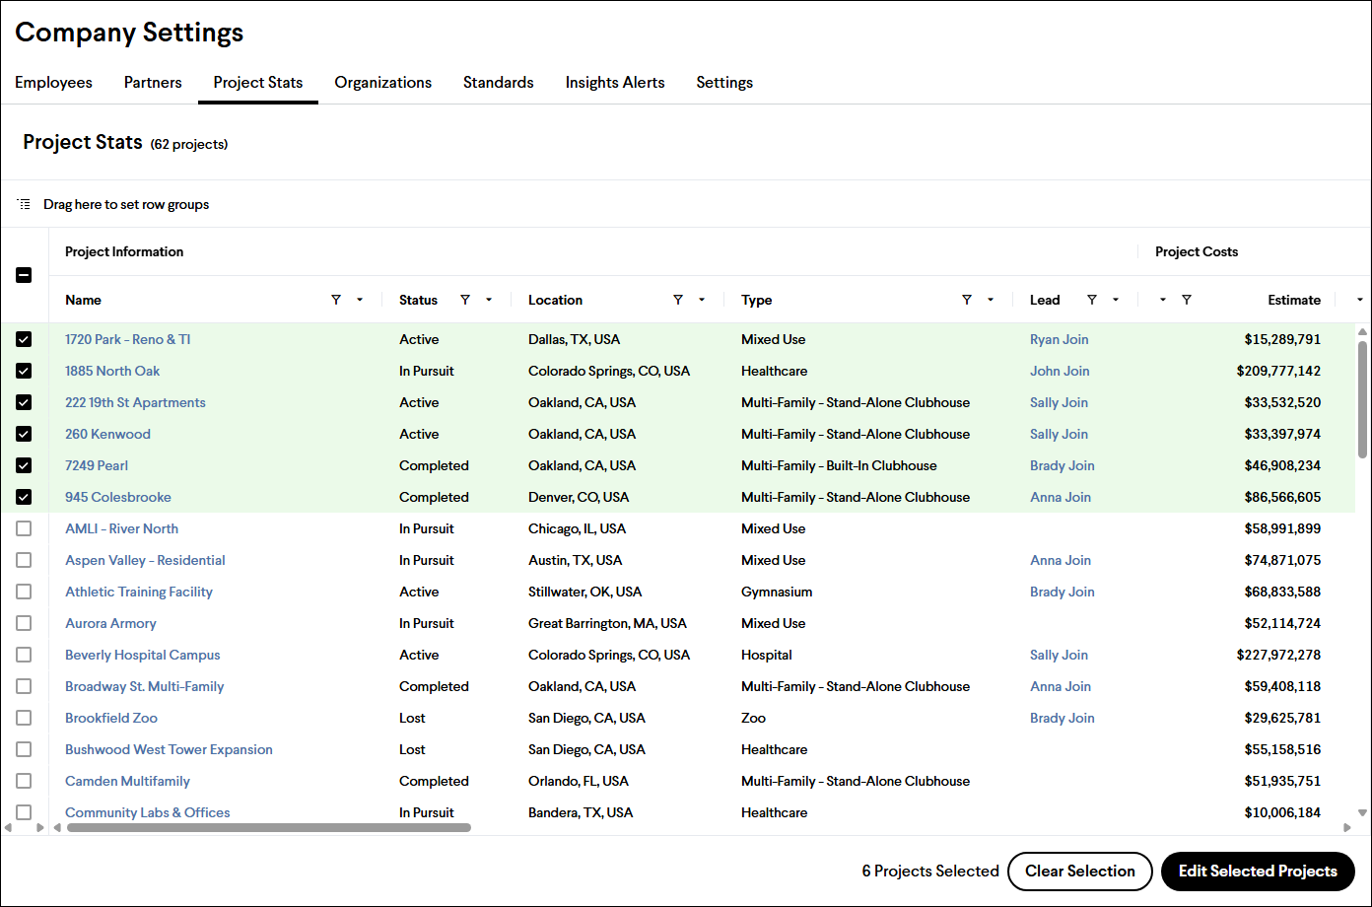Open the Insights Alerts tab
1372x907 pixels.
click(615, 83)
